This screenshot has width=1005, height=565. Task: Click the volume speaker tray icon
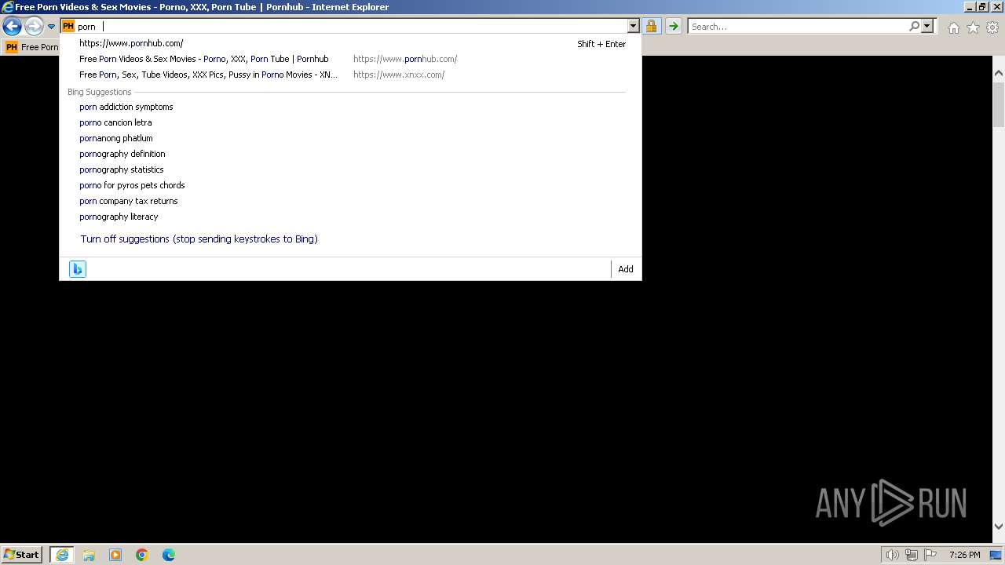pyautogui.click(x=892, y=555)
